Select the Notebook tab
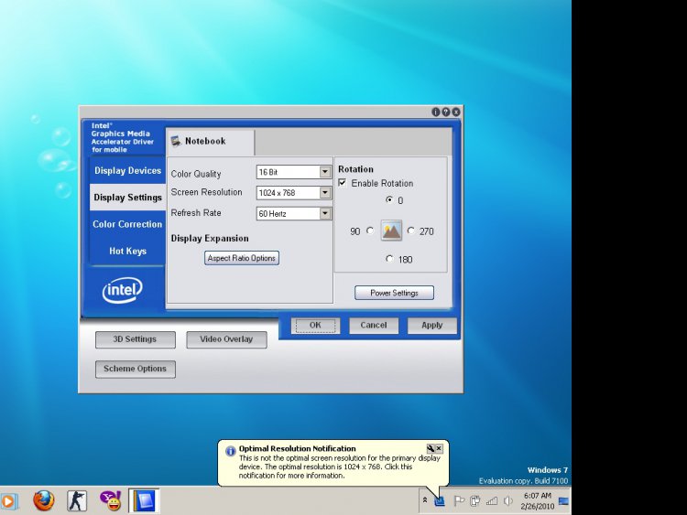The image size is (687, 515). tap(211, 142)
